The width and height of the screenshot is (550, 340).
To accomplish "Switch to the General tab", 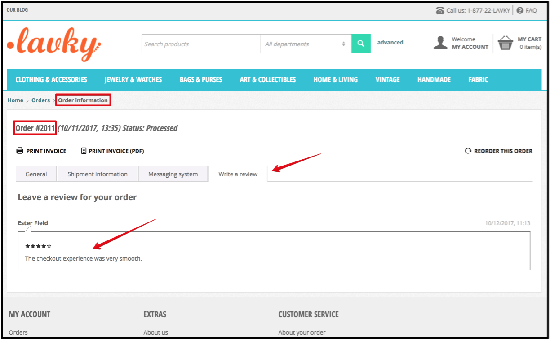I will click(x=36, y=174).
